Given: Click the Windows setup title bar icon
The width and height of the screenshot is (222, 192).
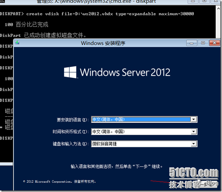Looking at the screenshot, I should [17, 42].
